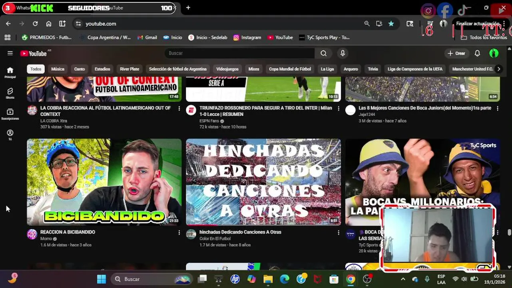The image size is (512, 288).
Task: Reload the page in Chrome
Action: [35, 24]
